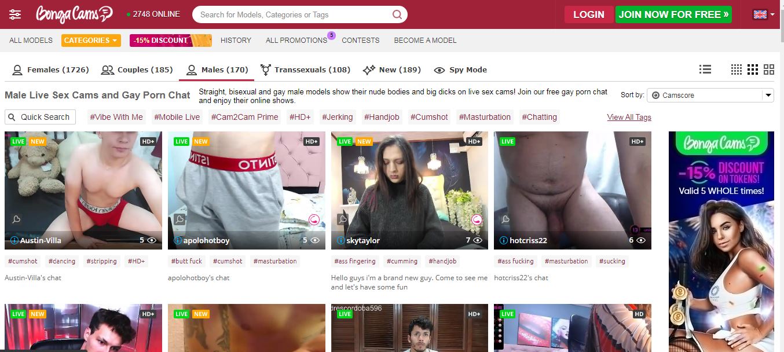
Task: Click the -15% Discount banner button
Action: coord(171,41)
